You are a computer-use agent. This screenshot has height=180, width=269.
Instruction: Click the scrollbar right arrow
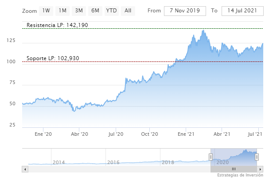click(261, 169)
